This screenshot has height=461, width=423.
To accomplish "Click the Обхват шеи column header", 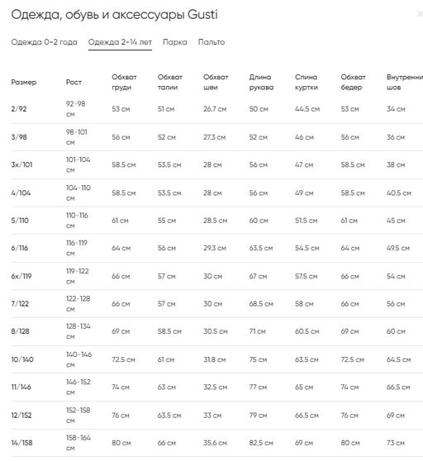I will pyautogui.click(x=216, y=82).
